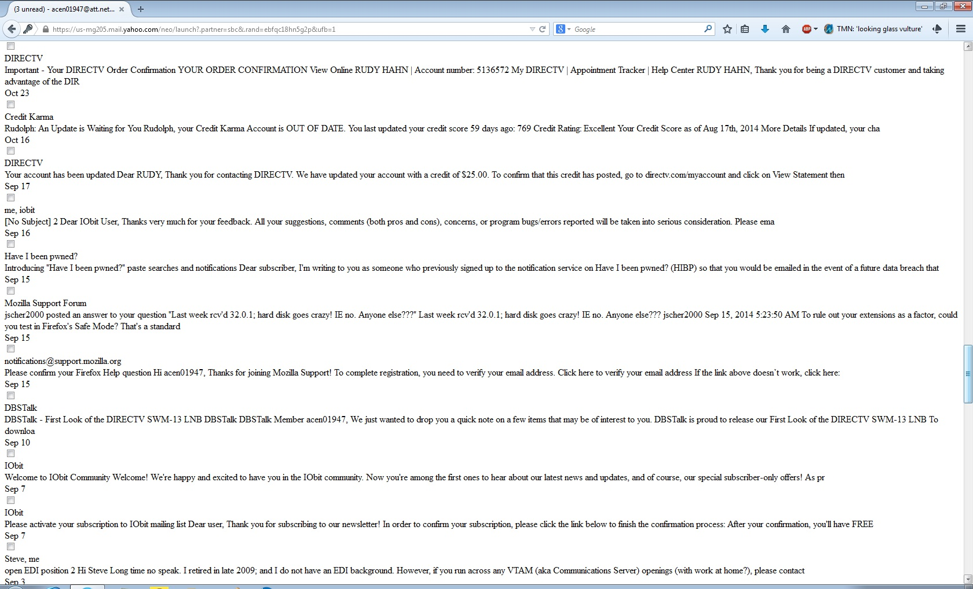Open the DIRECTV Order Confirmation email subject
The image size is (973, 589).
(x=474, y=76)
